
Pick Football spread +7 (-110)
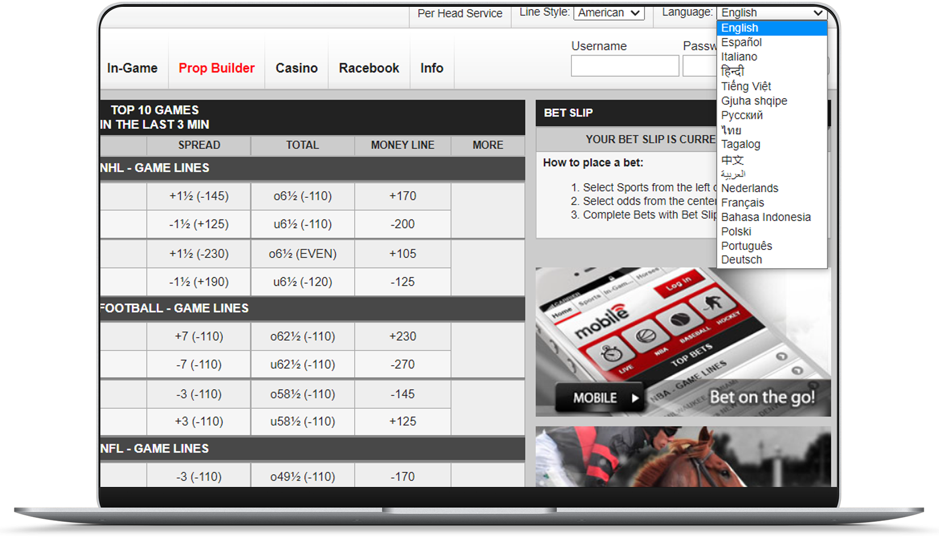tap(199, 337)
